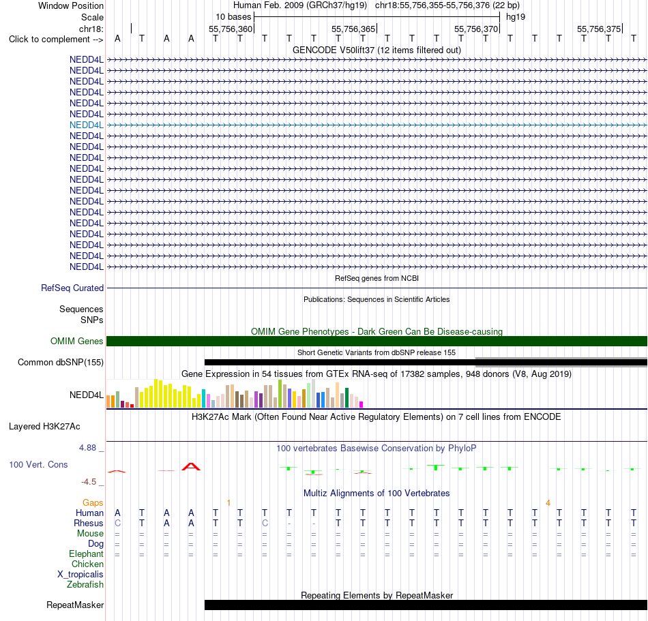This screenshot has width=648, height=621.
Task: Click the 4.88 upper PhyloP scale value
Action: tap(87, 448)
